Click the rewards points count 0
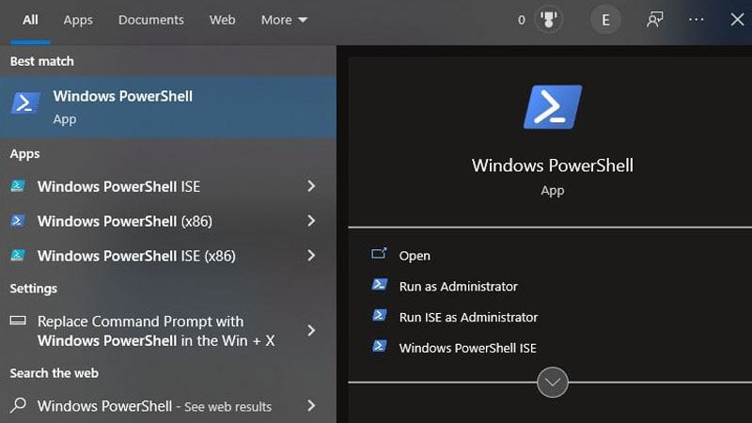Viewport: 752px width, 423px height. [522, 20]
